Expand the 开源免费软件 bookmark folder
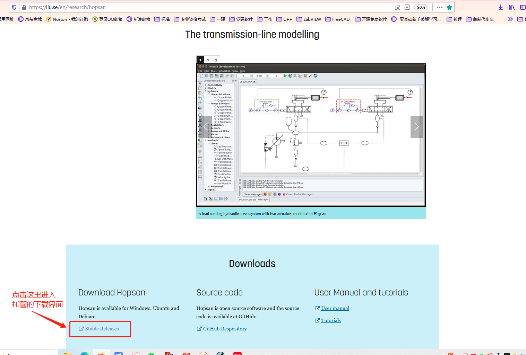 point(371,19)
